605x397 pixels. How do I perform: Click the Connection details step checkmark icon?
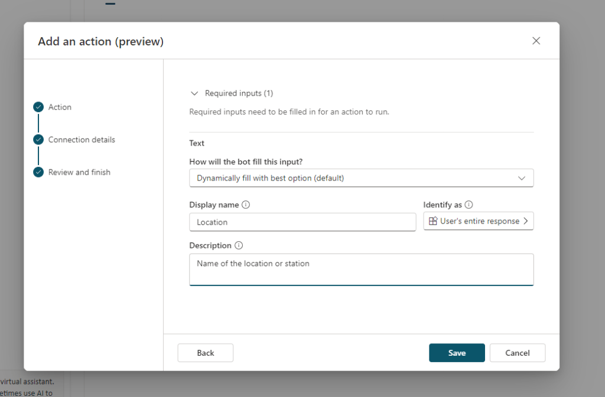pyautogui.click(x=38, y=140)
